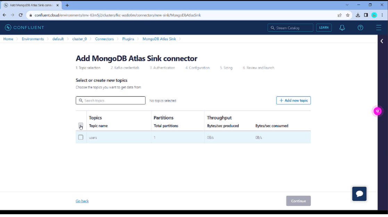Screen dimensions: 388x217
Task: Open the browser three-dot menu
Action: pos(382,15)
